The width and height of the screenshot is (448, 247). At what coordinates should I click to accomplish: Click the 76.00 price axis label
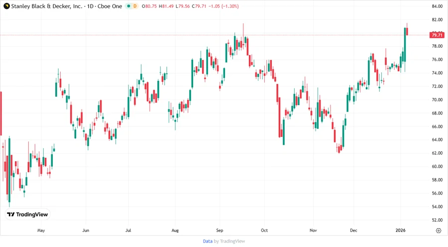[437, 60]
